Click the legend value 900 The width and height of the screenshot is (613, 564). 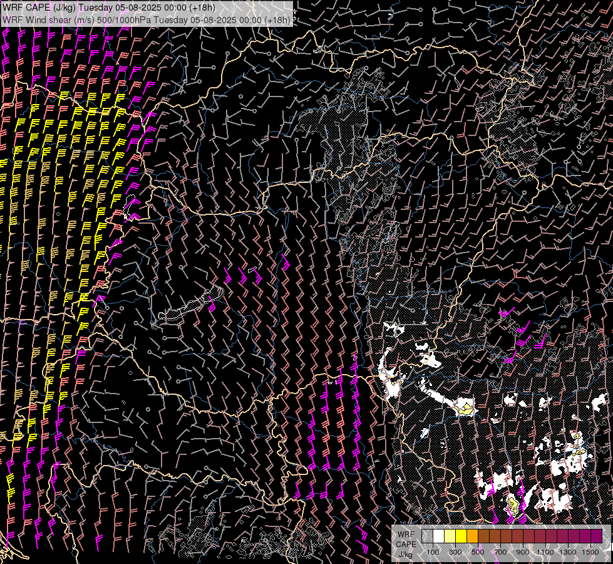pyautogui.click(x=523, y=552)
